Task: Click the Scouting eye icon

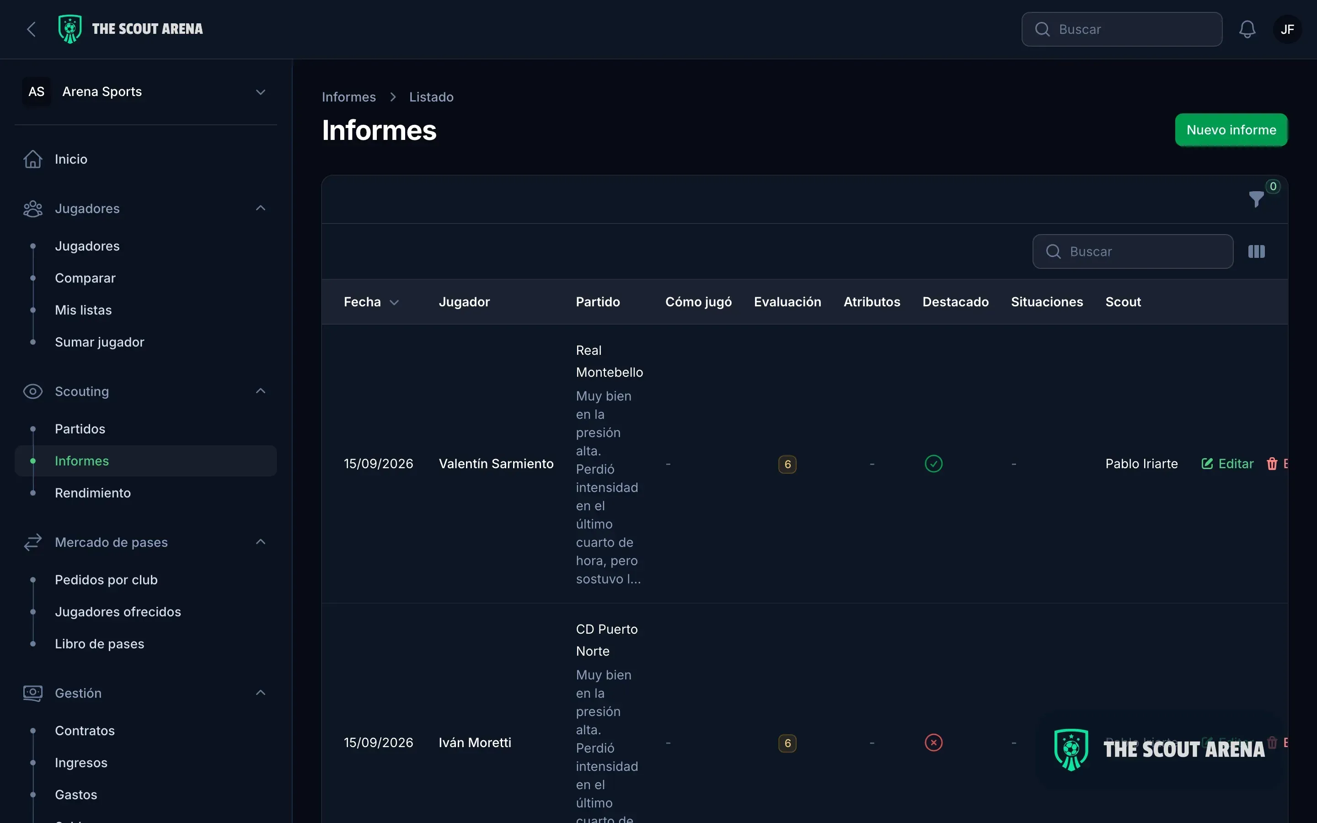Action: coord(32,391)
